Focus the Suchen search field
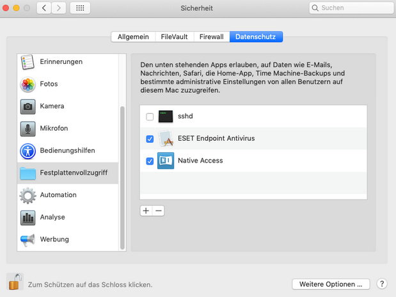The height and width of the screenshot is (297, 396). (352, 8)
